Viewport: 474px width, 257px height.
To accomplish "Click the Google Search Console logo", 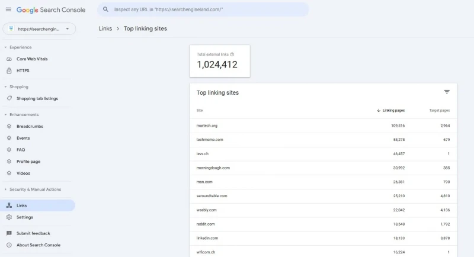I will pyautogui.click(x=51, y=9).
